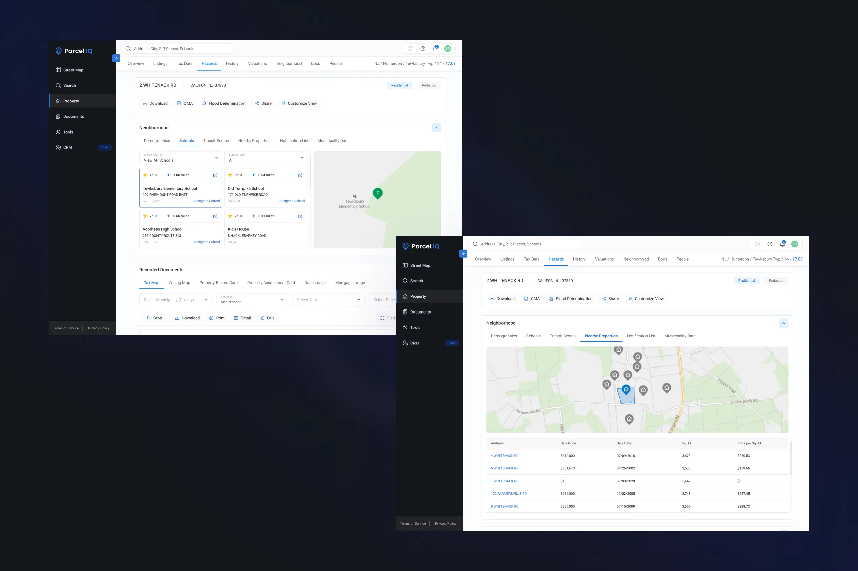Open Tewksbury Elementary School external link icon
The width and height of the screenshot is (858, 571).
215,175
